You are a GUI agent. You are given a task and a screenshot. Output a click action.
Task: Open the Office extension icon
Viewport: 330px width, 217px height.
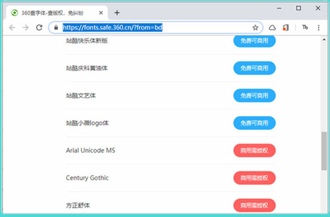coord(285,27)
